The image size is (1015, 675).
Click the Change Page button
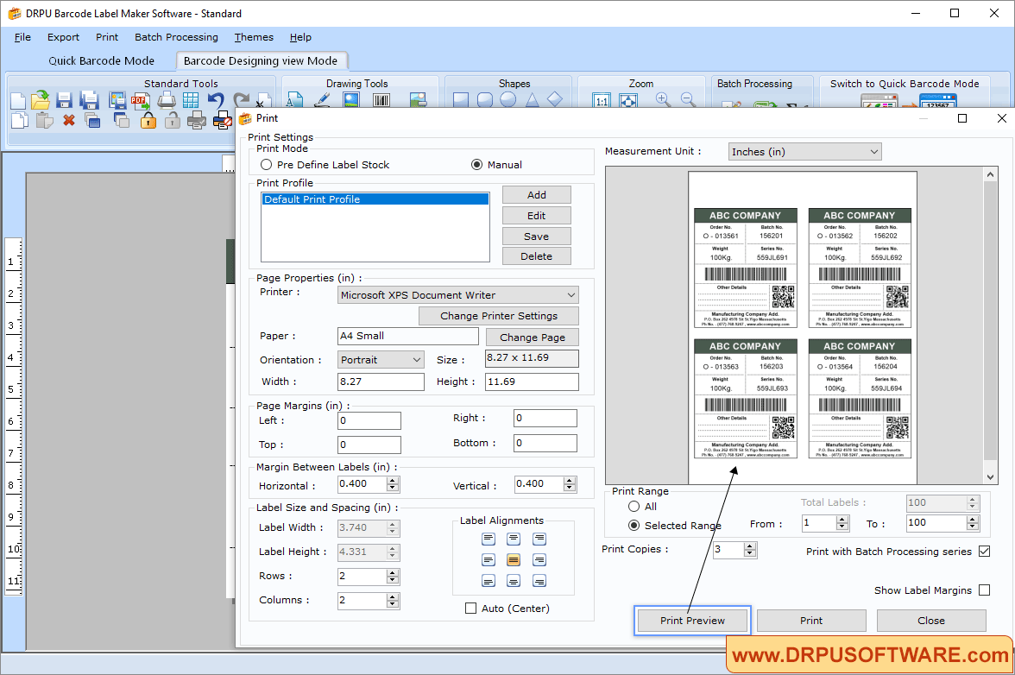pyautogui.click(x=532, y=337)
